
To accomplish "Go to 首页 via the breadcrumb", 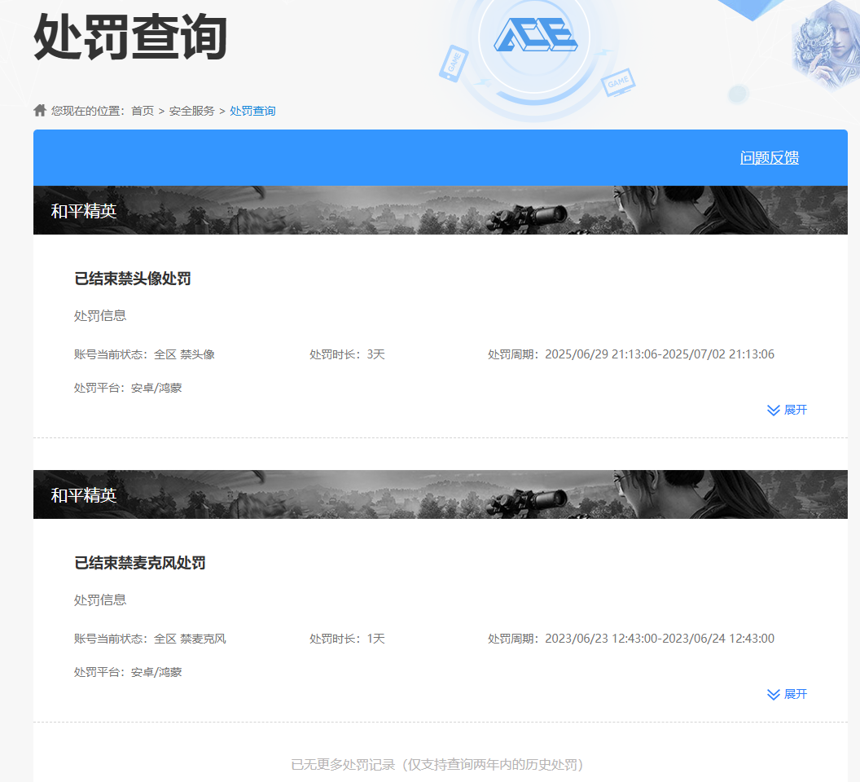I will tap(143, 111).
